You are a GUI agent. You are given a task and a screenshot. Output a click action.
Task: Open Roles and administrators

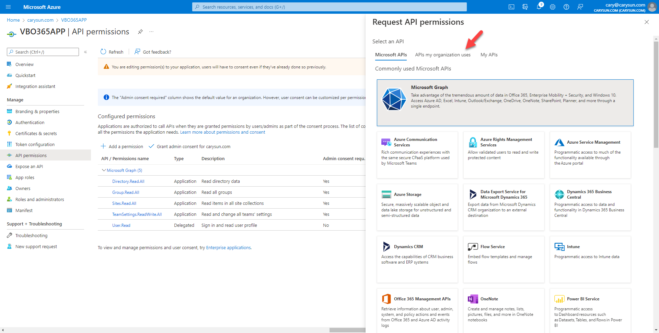tap(39, 199)
